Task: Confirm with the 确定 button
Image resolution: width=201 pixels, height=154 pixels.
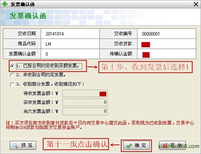Action: click(x=136, y=145)
